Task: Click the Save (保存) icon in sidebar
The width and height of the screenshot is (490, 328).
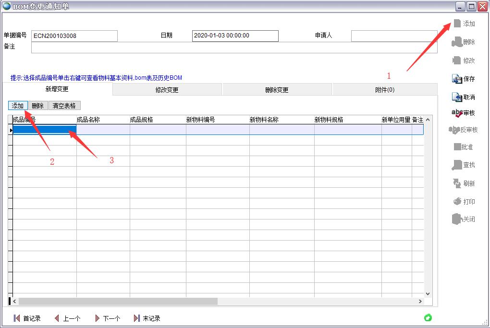Action: tap(457, 79)
